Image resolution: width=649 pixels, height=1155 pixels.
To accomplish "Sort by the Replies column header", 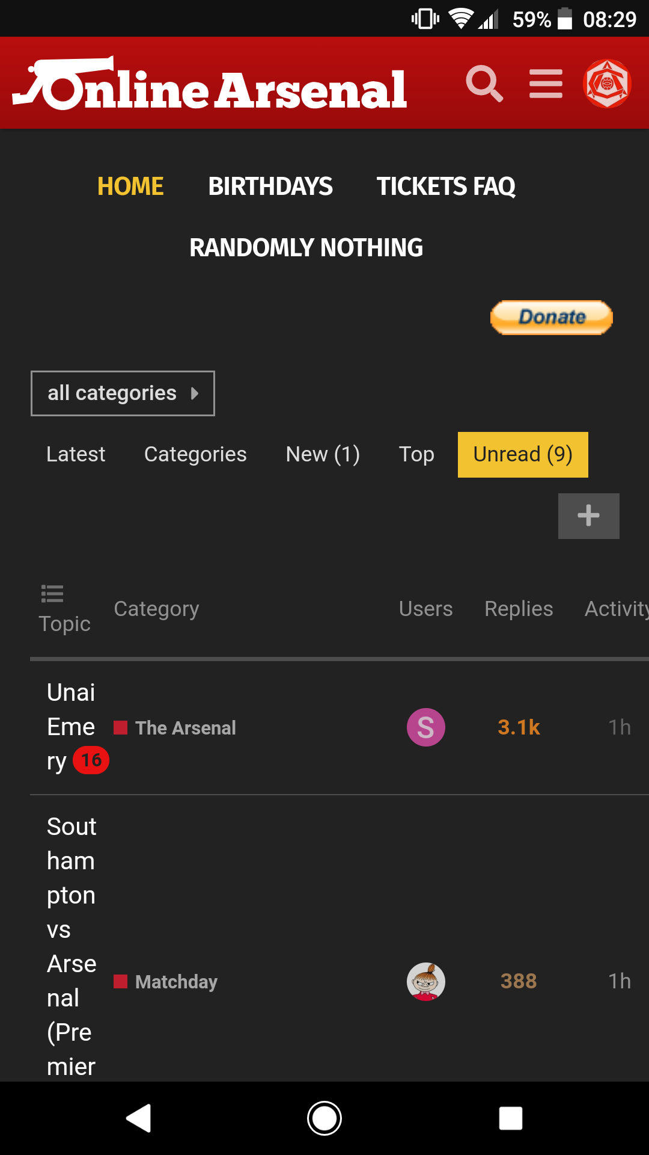I will pos(519,609).
